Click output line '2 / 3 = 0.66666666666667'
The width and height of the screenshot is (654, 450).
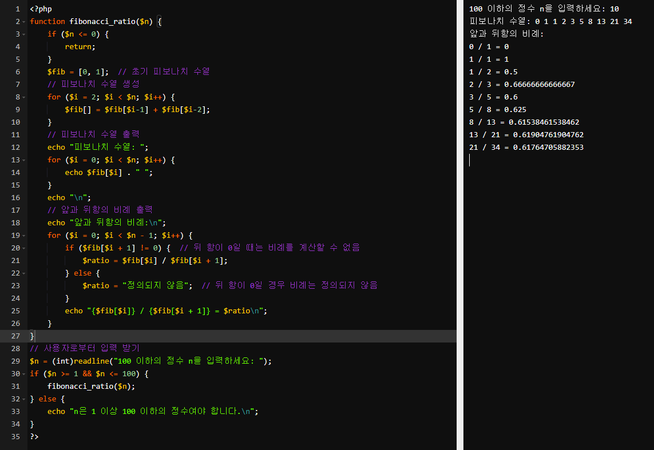pyautogui.click(x=522, y=84)
